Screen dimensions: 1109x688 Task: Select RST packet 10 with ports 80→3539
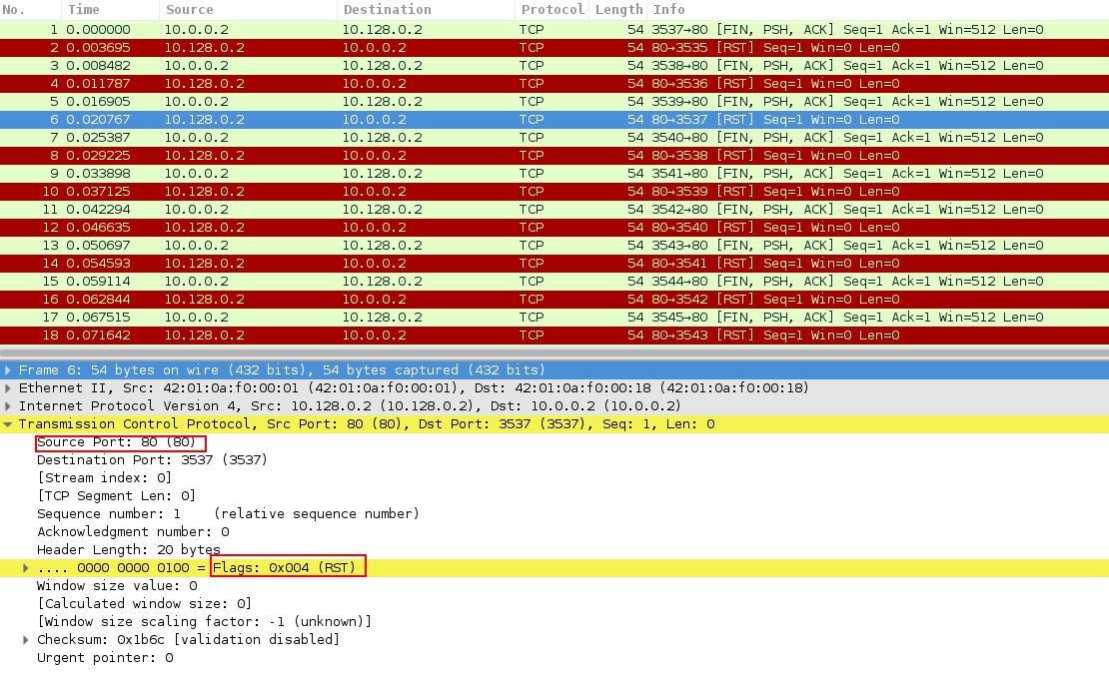point(554,192)
